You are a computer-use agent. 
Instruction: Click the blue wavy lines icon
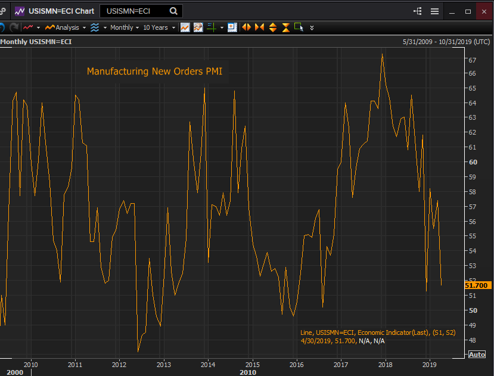95,28
